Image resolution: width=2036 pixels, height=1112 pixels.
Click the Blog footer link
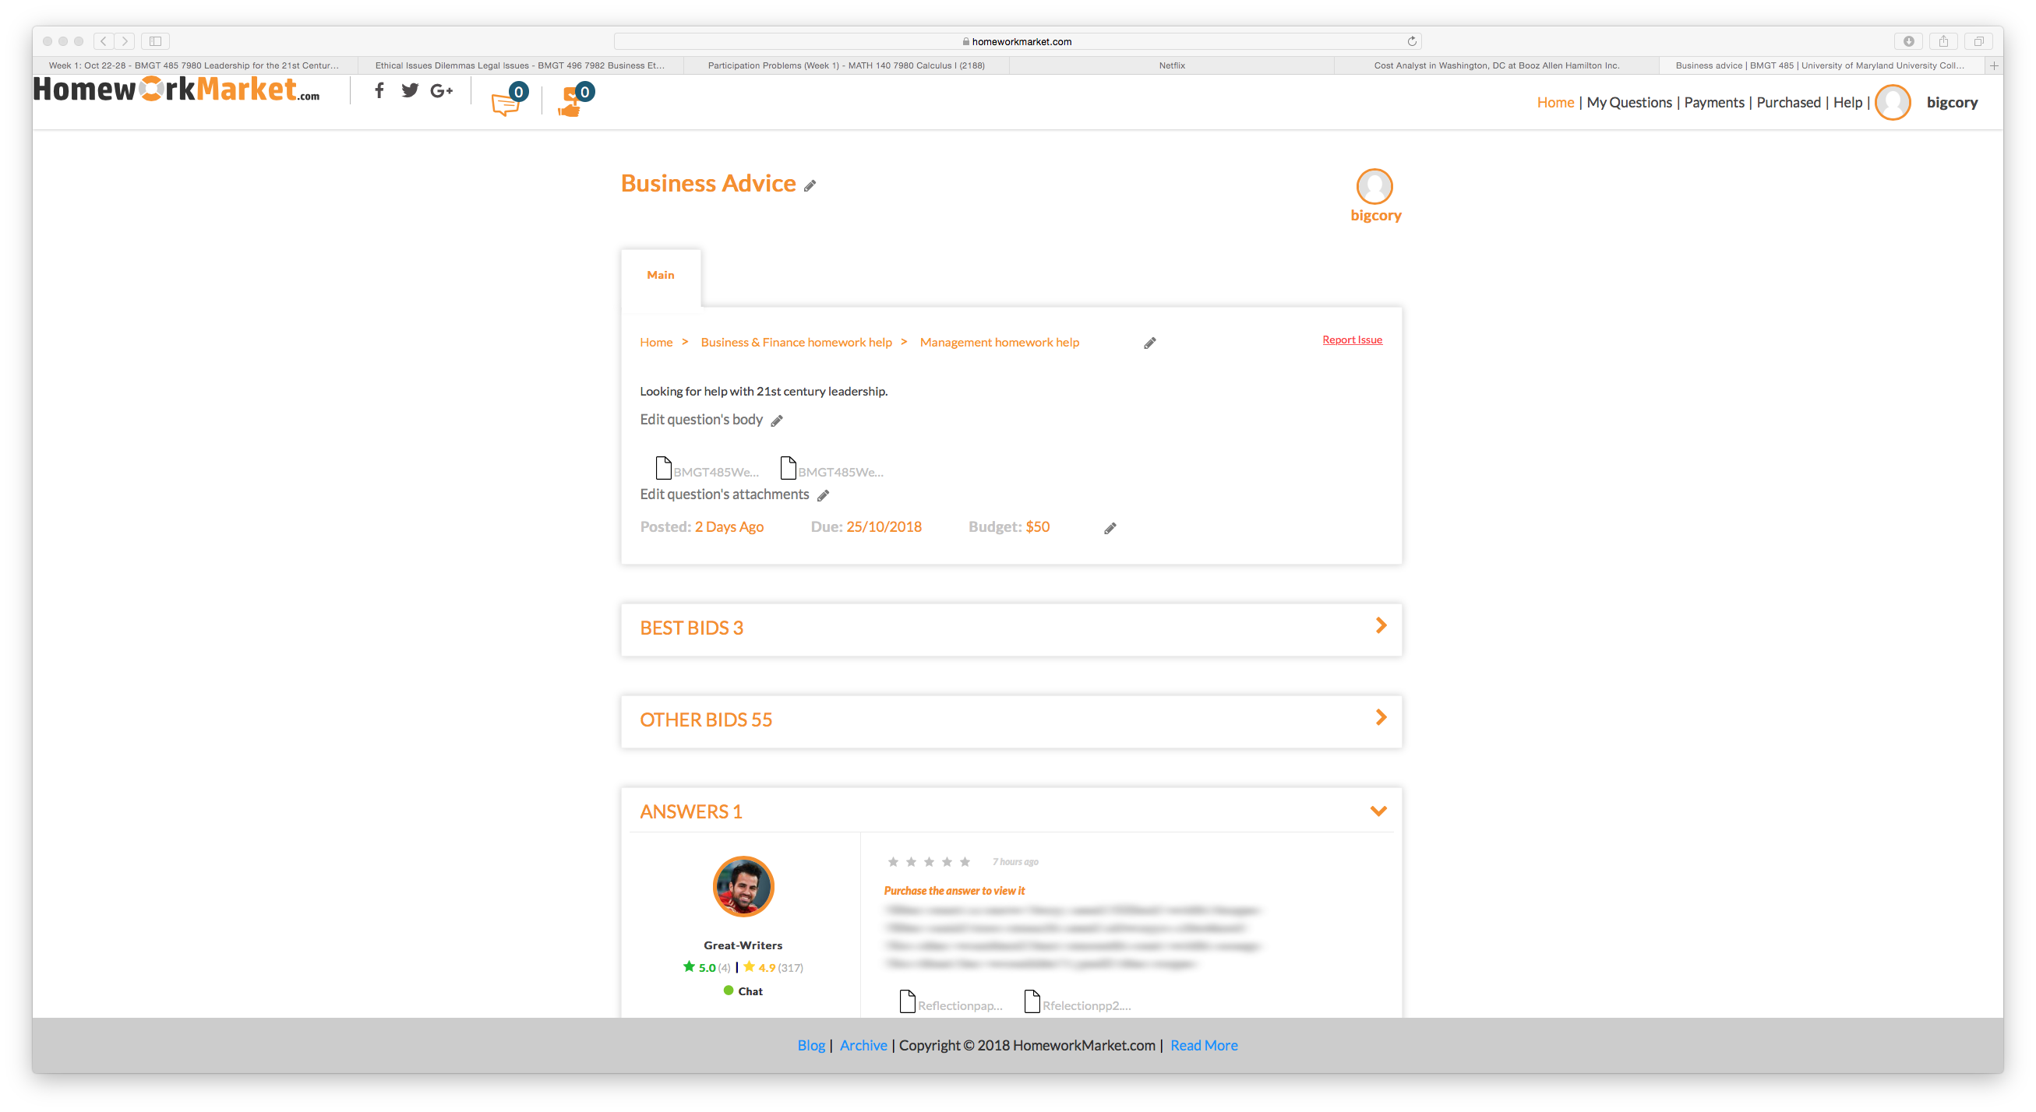(811, 1046)
